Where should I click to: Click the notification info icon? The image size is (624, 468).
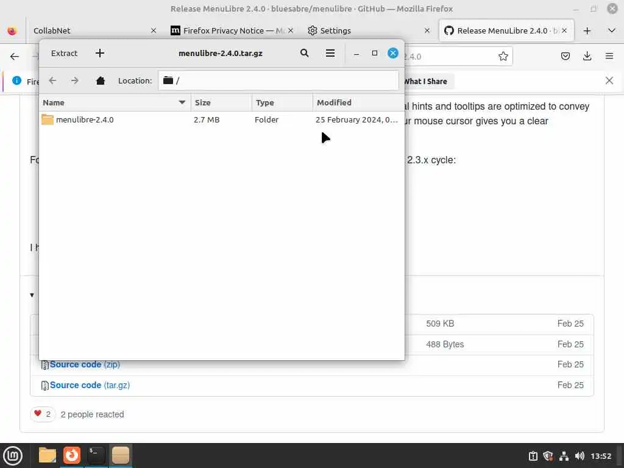(x=16, y=81)
